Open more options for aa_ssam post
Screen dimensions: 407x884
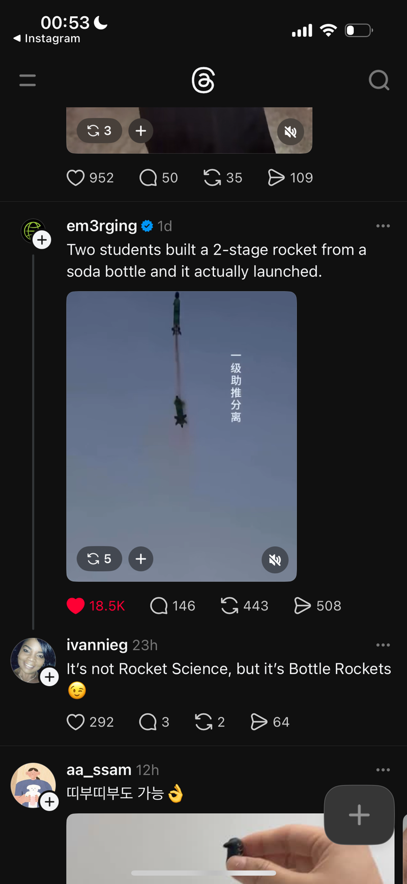click(383, 770)
